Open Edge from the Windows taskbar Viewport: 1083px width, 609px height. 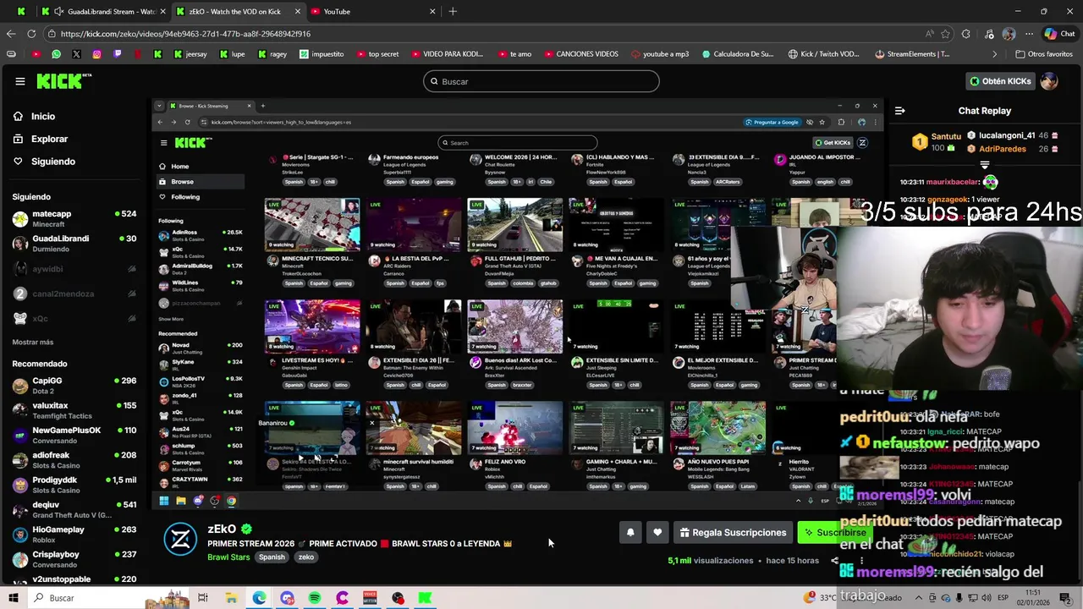point(259,598)
